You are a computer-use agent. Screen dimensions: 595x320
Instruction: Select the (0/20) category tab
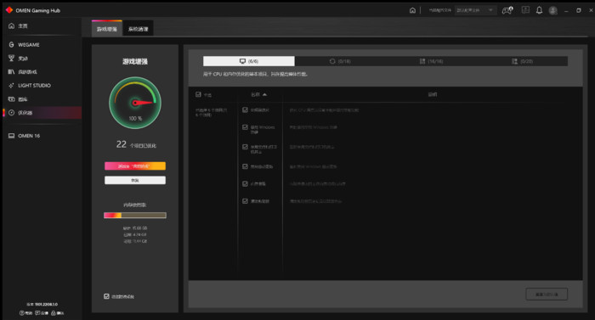point(522,61)
